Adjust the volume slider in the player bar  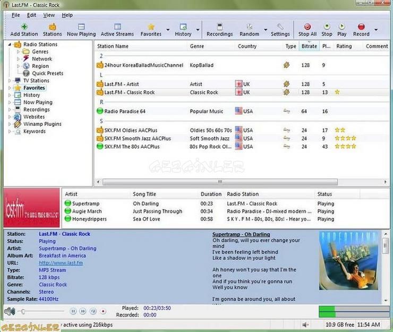click(23, 311)
